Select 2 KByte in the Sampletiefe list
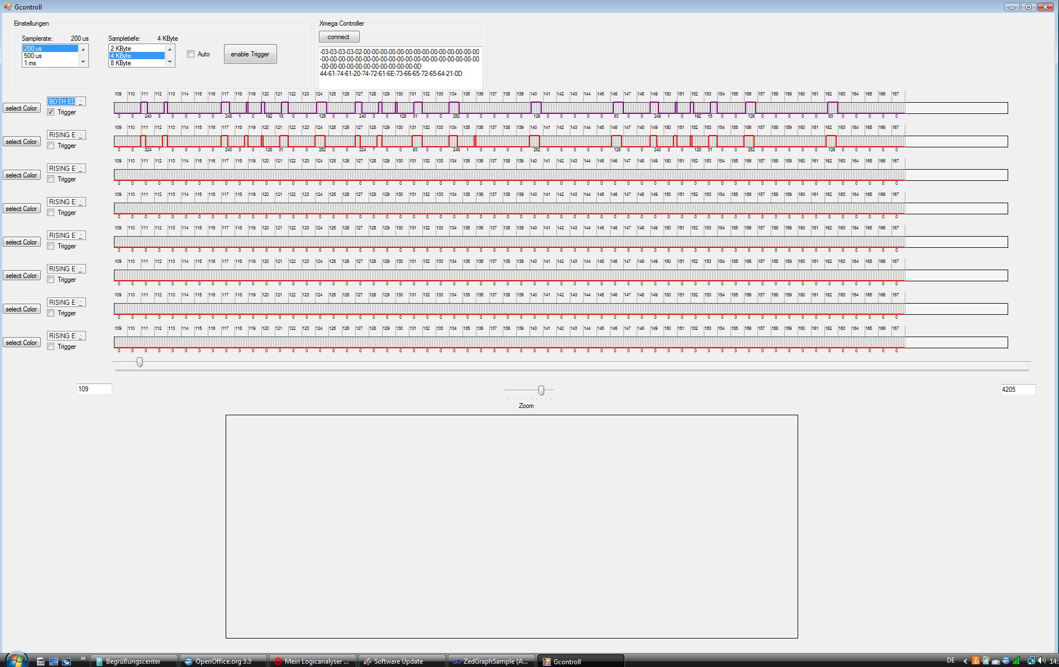This screenshot has height=667, width=1059. pos(137,49)
